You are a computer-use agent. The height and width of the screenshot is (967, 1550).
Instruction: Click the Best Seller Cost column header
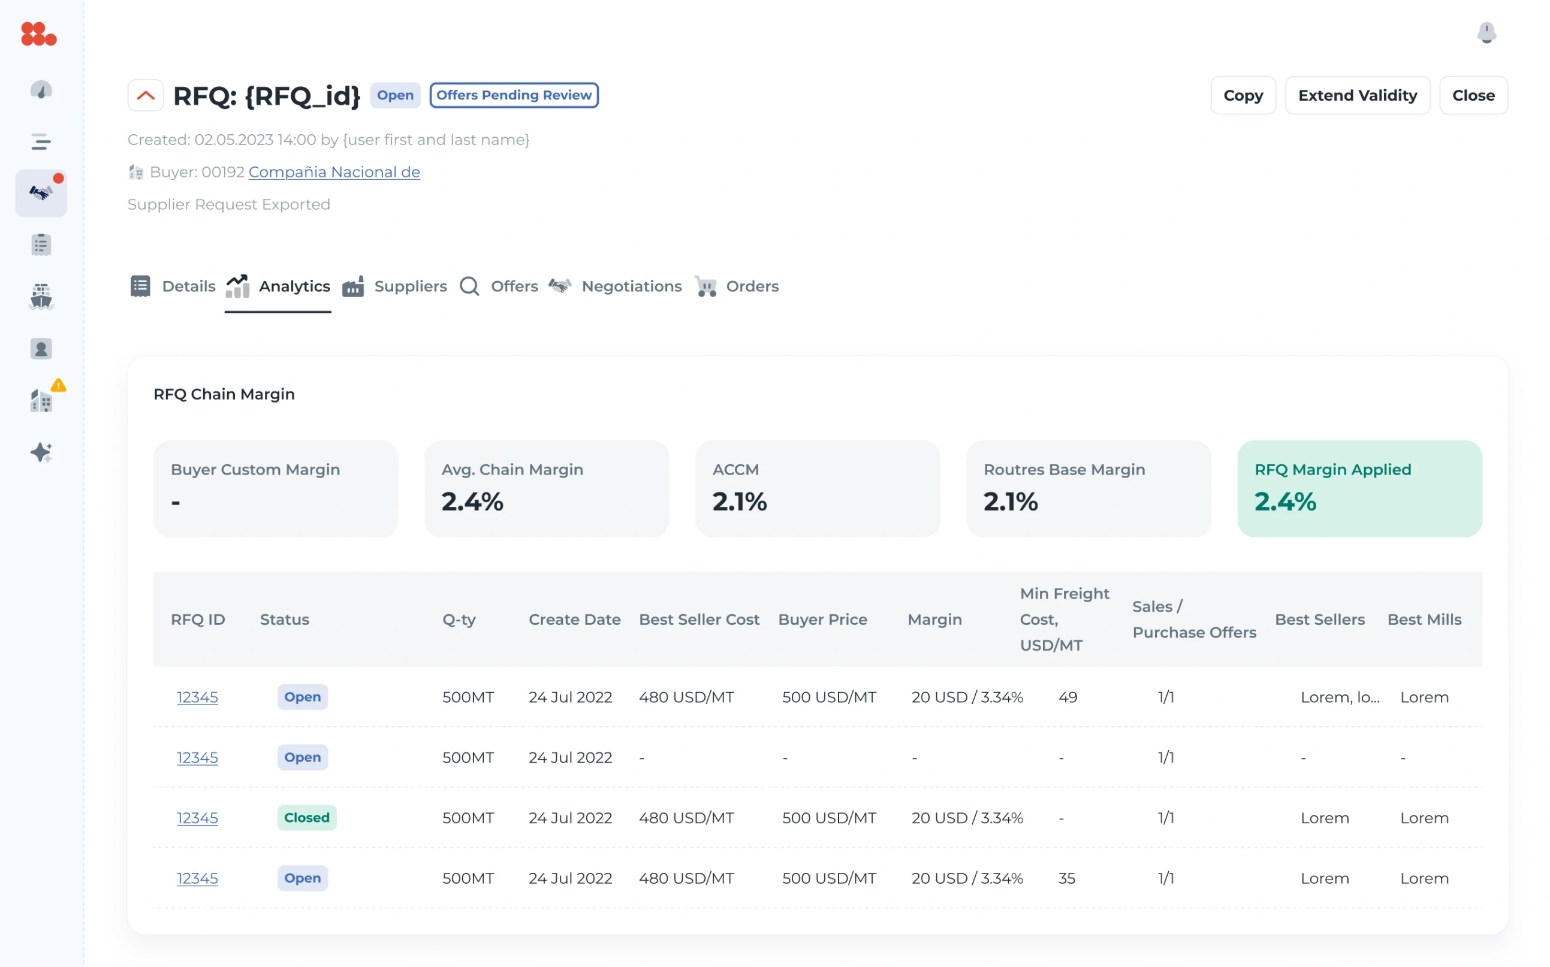coord(698,619)
